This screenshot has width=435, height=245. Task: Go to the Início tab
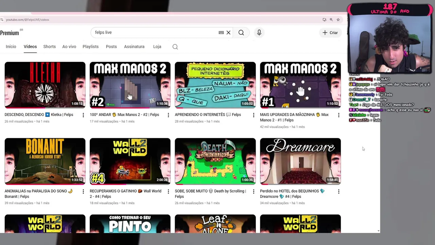[11, 47]
